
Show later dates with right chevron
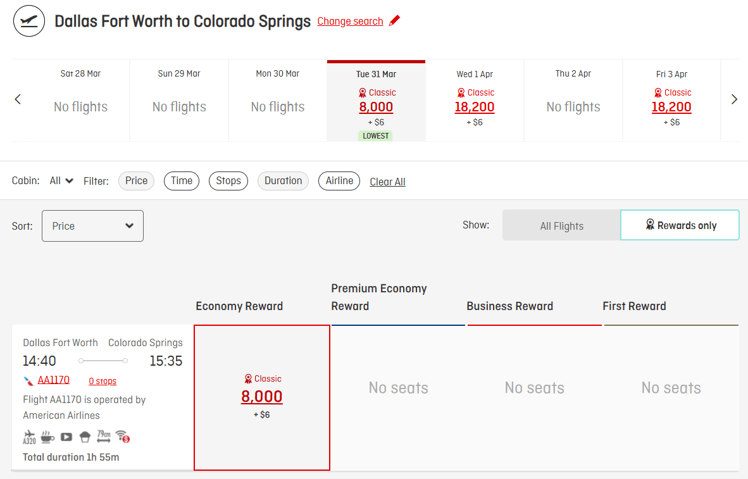coord(734,99)
